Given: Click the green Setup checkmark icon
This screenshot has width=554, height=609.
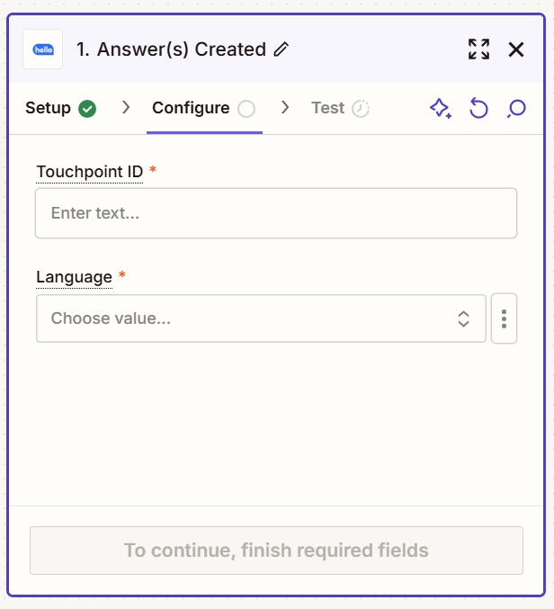Looking at the screenshot, I should [87, 109].
